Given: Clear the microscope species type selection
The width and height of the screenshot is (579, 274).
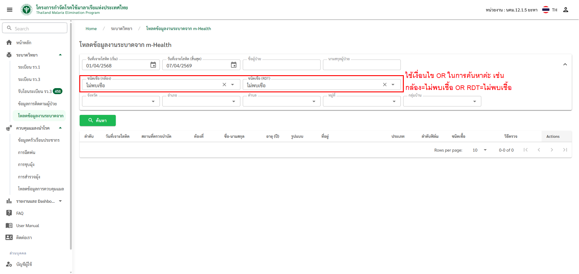Looking at the screenshot, I should 224,85.
